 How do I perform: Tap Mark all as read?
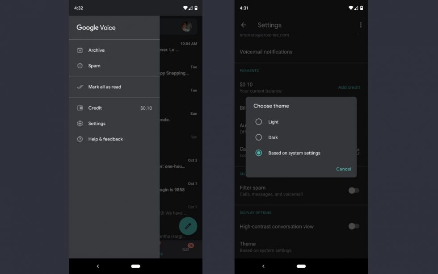(x=114, y=87)
